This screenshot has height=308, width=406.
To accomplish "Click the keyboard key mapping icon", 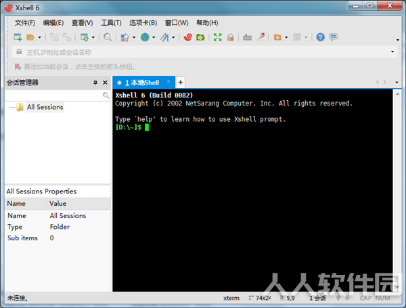I will 247,37.
